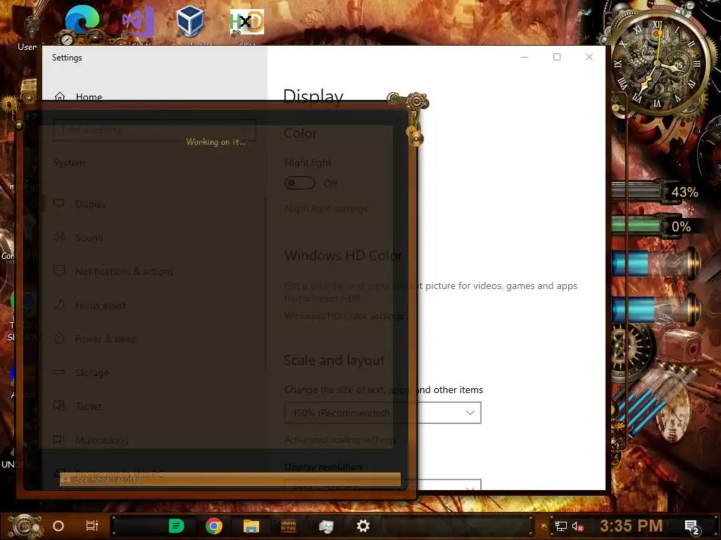Screen dimensions: 721x540
Task: Minimize the Settings window
Action: point(525,57)
